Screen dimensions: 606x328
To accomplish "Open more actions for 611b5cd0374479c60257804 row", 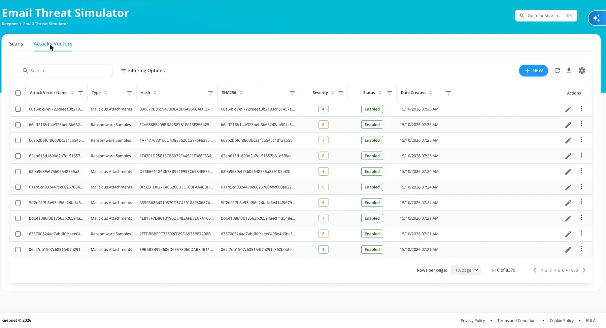I will coord(581,187).
